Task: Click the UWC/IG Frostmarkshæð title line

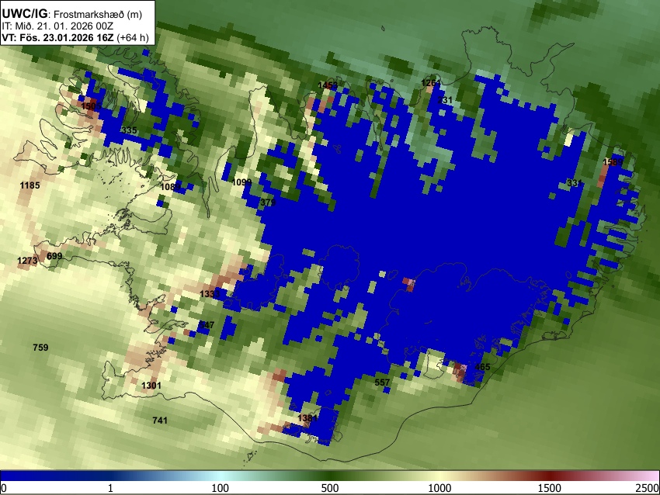Action: coord(72,14)
